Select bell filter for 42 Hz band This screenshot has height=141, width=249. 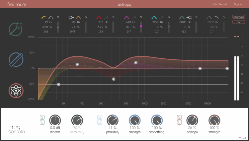51,17
